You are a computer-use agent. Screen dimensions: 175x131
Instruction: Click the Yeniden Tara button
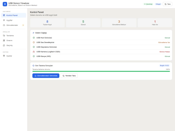point(69,76)
